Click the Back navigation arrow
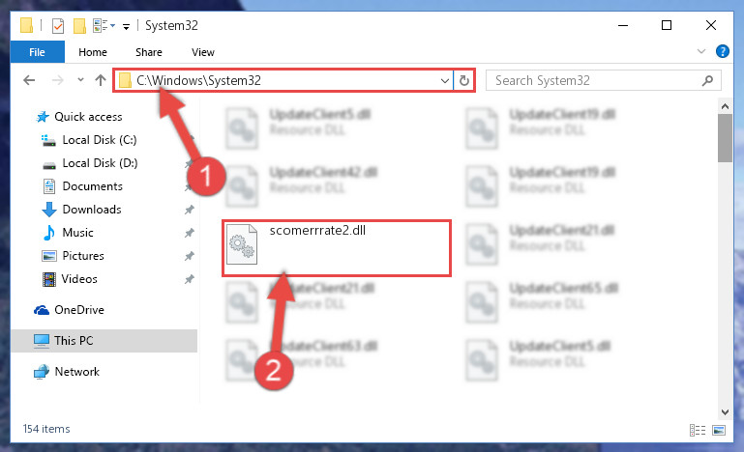The width and height of the screenshot is (744, 452). pyautogui.click(x=29, y=80)
